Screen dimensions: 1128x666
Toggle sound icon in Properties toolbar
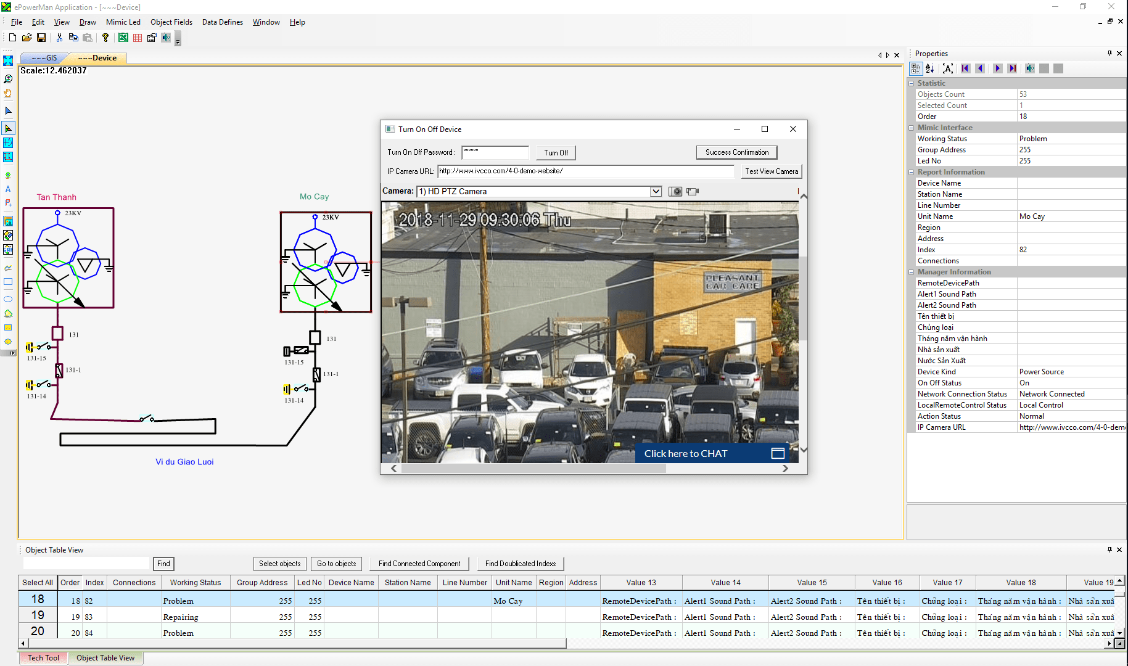pyautogui.click(x=1030, y=68)
